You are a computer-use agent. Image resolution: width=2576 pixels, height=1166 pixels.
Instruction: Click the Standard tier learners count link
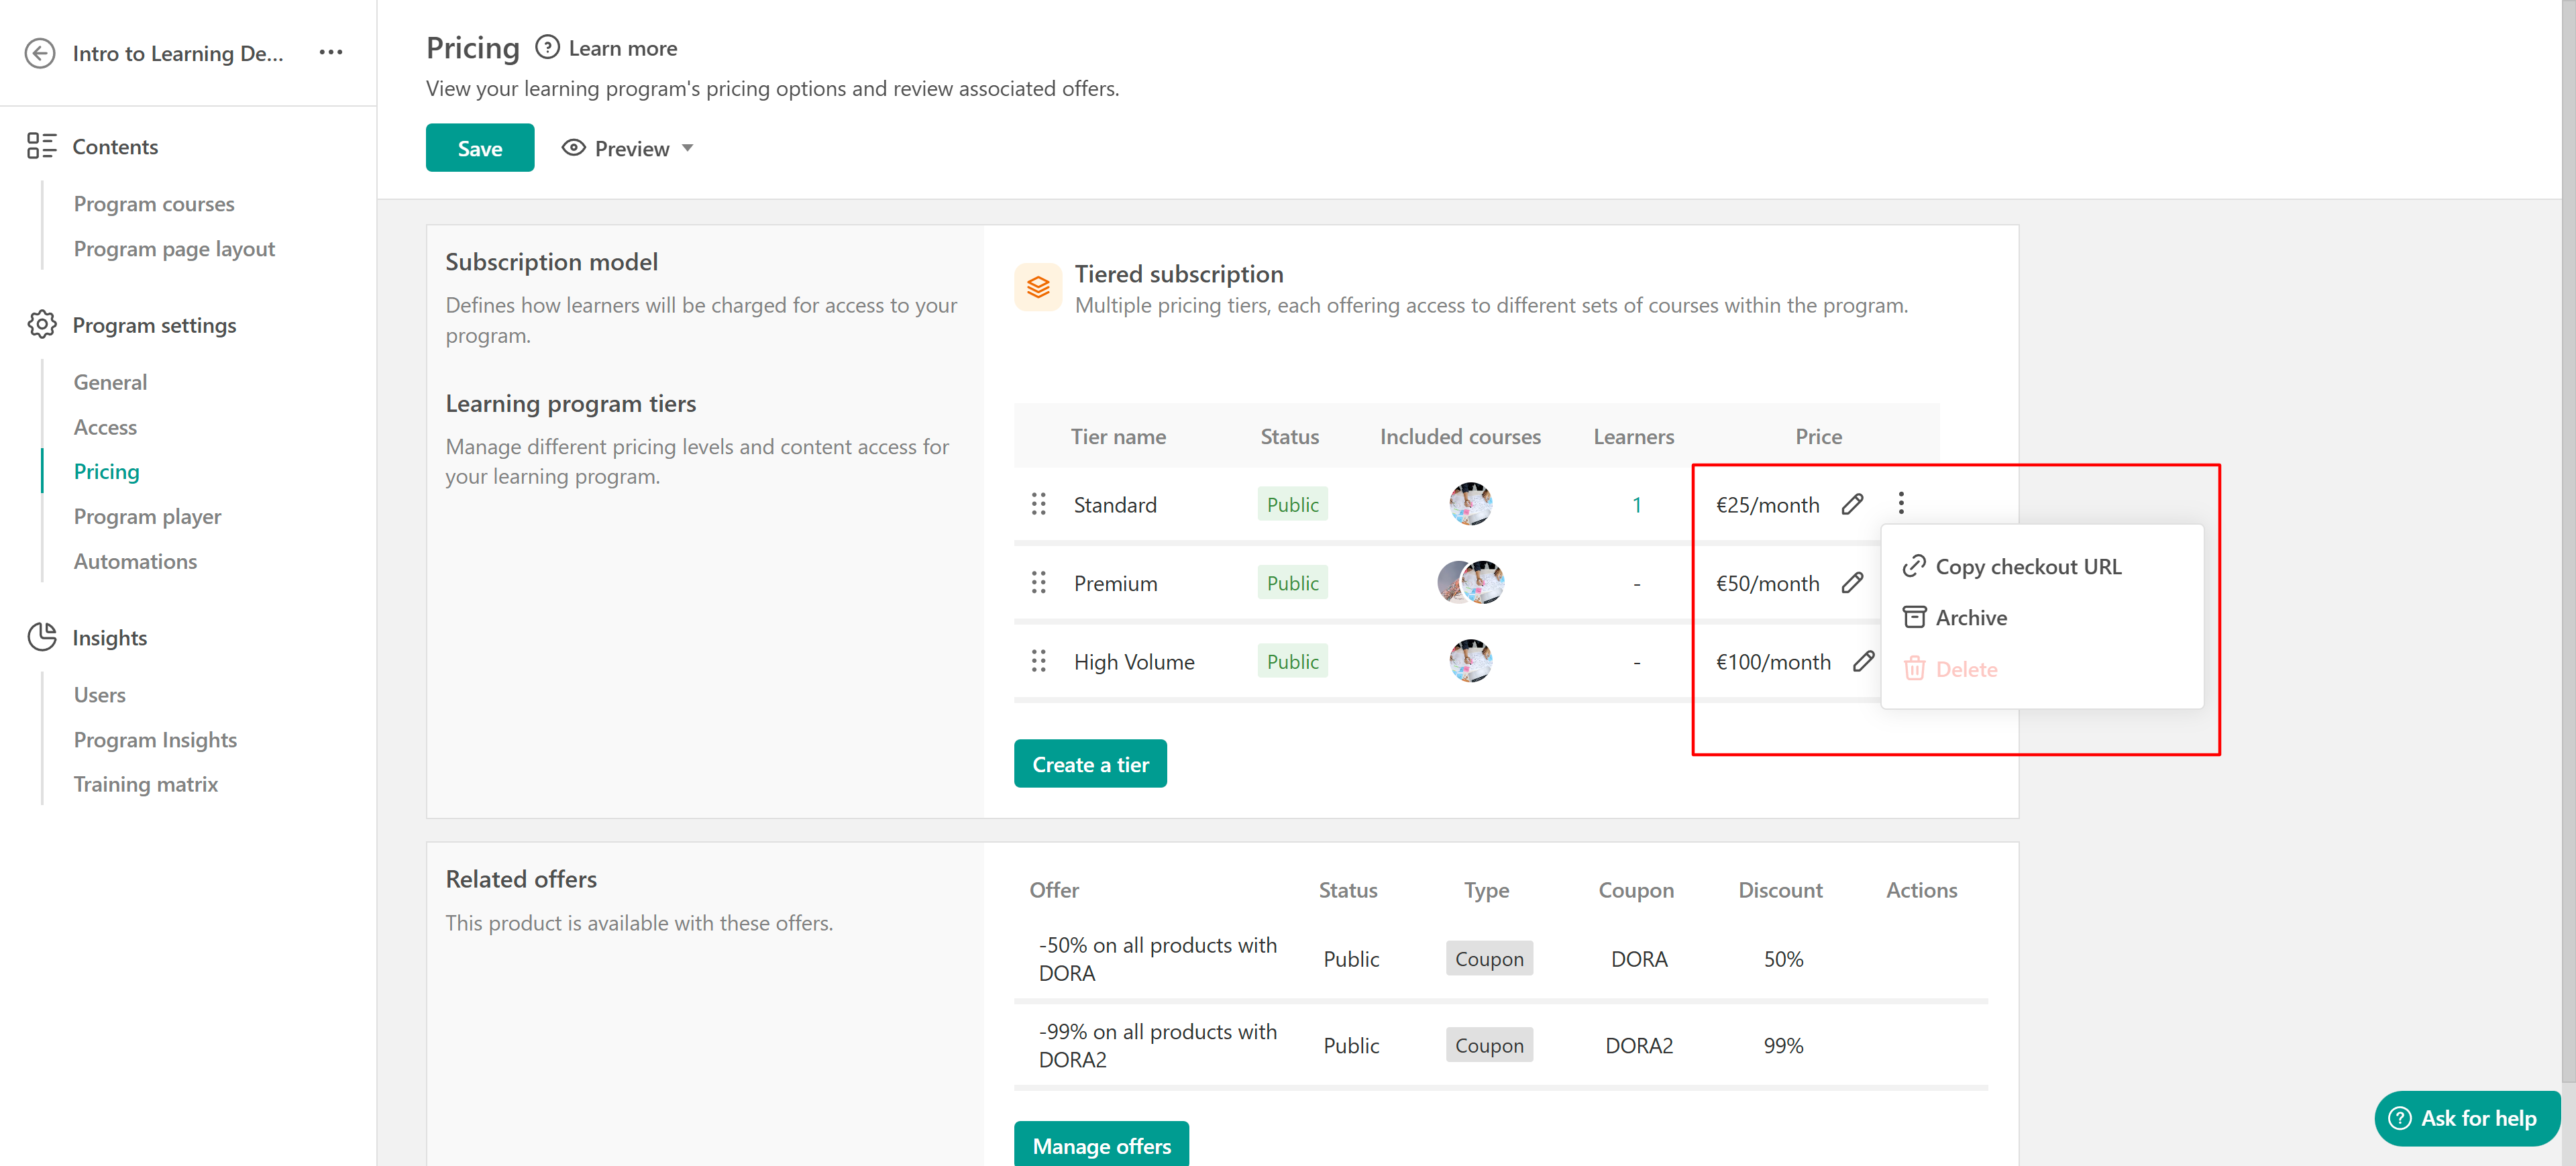(1636, 505)
